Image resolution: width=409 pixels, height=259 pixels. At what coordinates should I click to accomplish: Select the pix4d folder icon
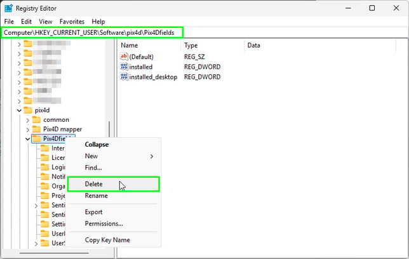click(x=28, y=110)
